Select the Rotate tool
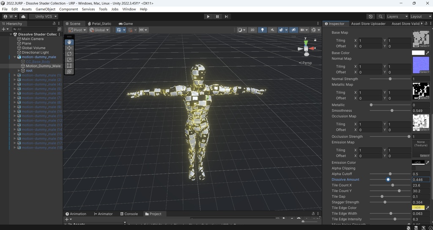Image resolution: width=433 pixels, height=230 pixels. click(x=69, y=54)
